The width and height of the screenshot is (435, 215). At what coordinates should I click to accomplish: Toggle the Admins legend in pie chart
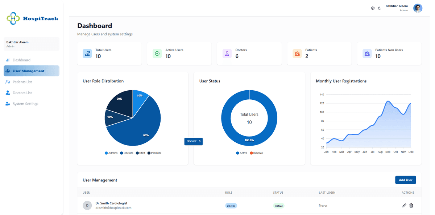pyautogui.click(x=111, y=153)
